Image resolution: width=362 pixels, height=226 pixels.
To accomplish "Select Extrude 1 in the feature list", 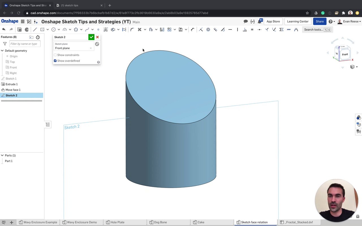I will pyautogui.click(x=12, y=84).
